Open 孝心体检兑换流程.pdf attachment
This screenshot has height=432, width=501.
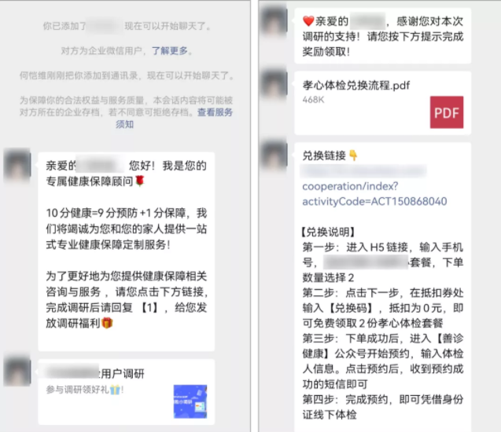coord(382,103)
